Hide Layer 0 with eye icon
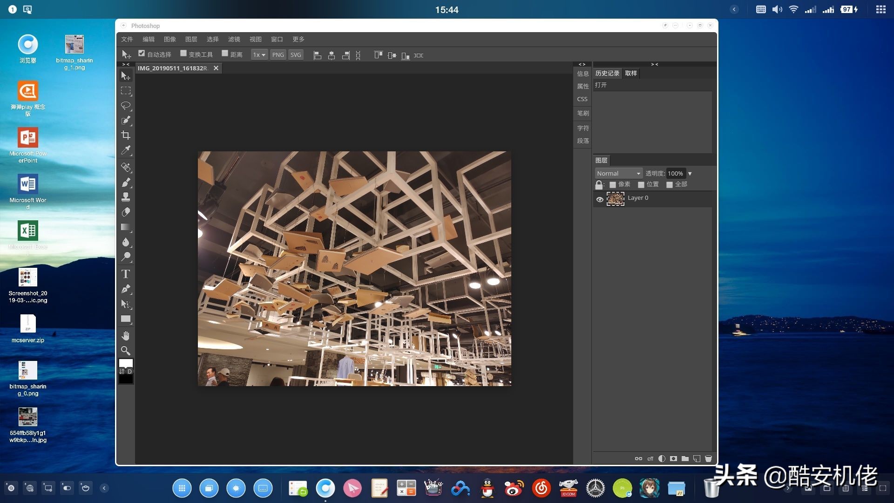 coord(600,199)
